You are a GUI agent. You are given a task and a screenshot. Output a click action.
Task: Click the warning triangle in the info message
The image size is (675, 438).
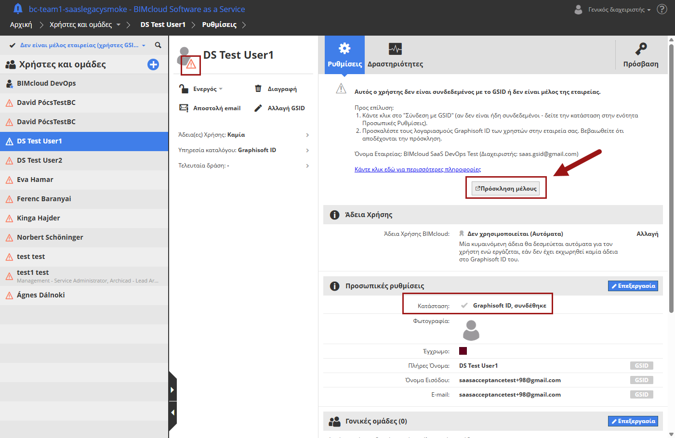tap(341, 88)
